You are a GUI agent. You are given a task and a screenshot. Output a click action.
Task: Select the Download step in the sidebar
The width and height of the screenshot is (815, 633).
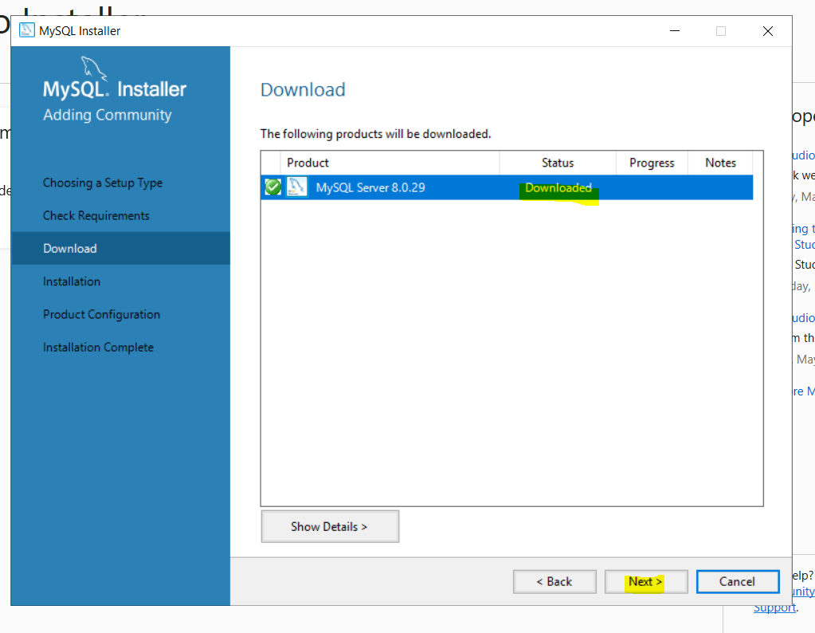click(x=69, y=248)
